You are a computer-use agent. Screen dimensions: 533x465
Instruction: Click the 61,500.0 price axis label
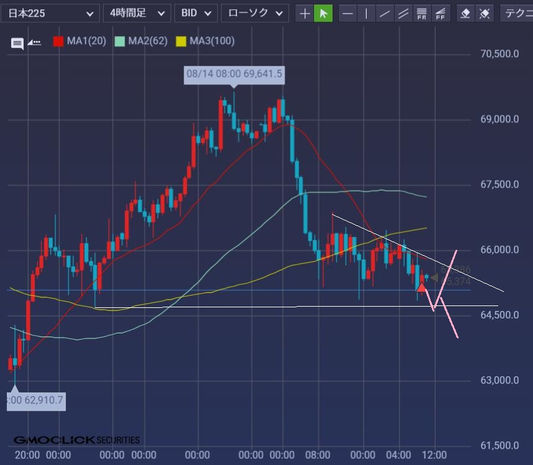[499, 445]
